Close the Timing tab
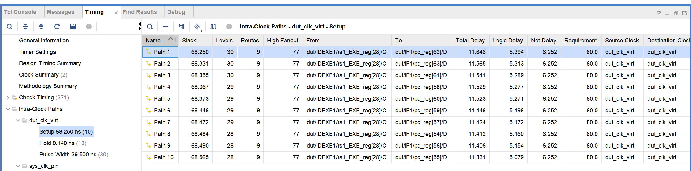The height and width of the screenshot is (171, 691). point(116,13)
